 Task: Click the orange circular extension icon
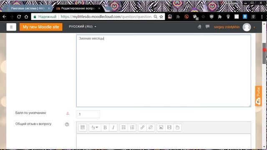coord(186,17)
